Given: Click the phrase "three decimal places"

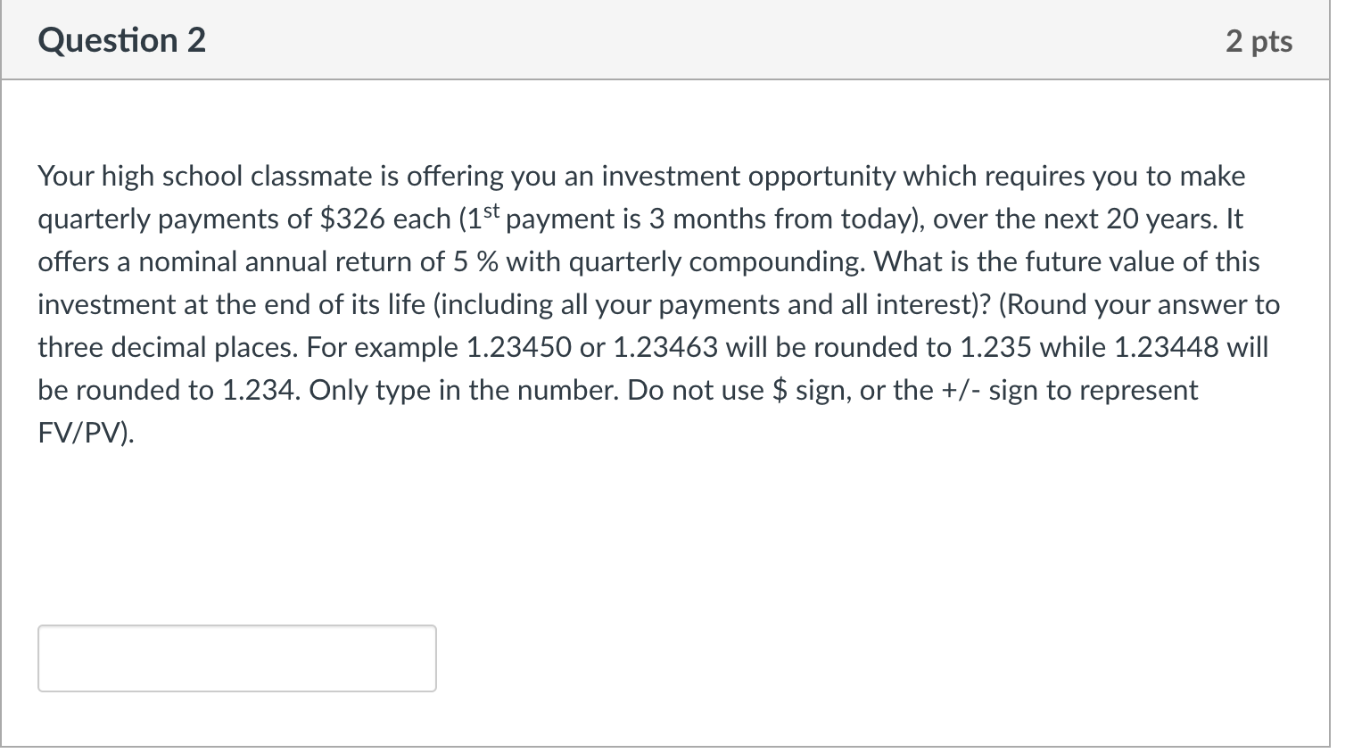Looking at the screenshot, I should (167, 348).
